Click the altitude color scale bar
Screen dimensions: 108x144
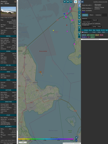tap(46, 139)
